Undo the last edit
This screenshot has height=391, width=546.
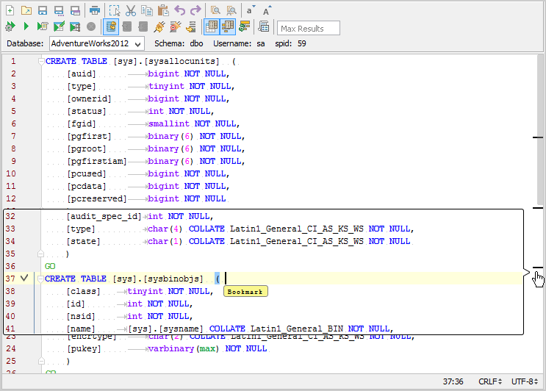pos(180,10)
